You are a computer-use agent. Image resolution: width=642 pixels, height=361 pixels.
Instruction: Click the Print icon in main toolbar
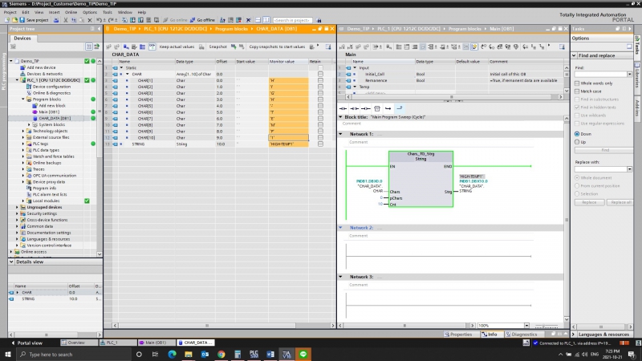tap(56, 20)
